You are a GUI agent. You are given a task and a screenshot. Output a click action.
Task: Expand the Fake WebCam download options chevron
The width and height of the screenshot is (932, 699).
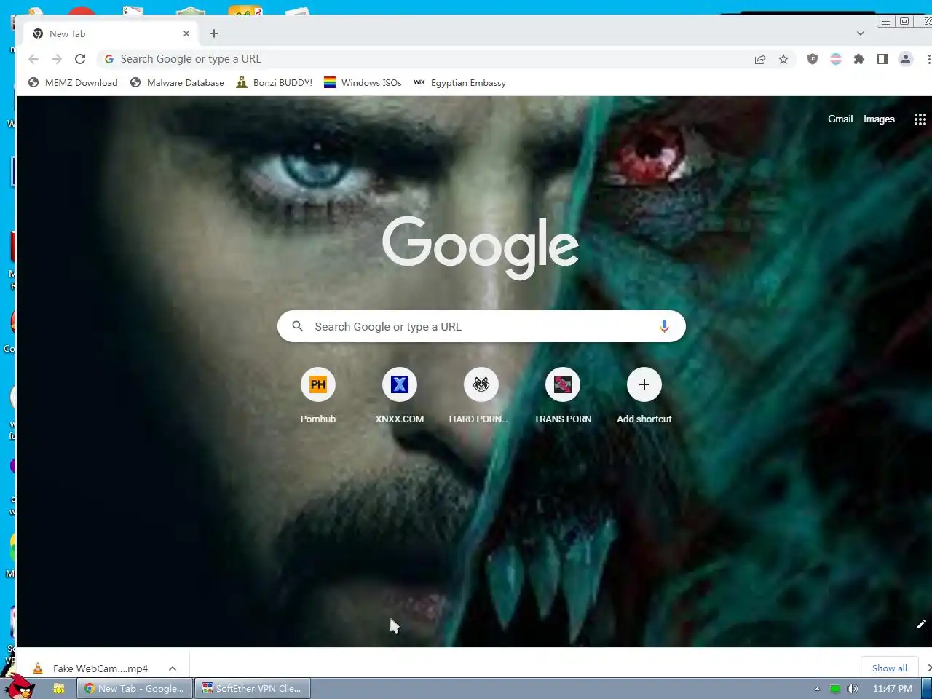pos(173,668)
